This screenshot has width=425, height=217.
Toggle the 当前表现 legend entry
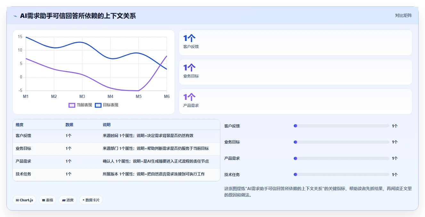coord(80,105)
